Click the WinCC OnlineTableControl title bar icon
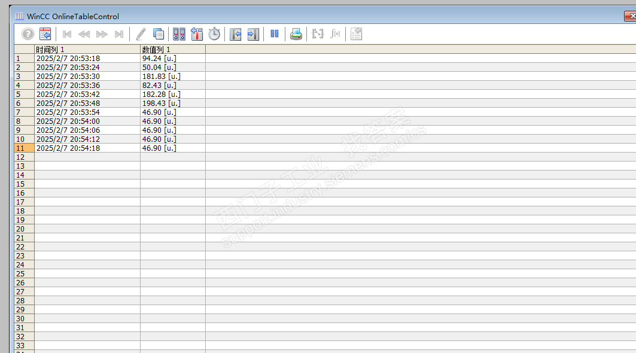The height and width of the screenshot is (353, 636). pos(20,16)
